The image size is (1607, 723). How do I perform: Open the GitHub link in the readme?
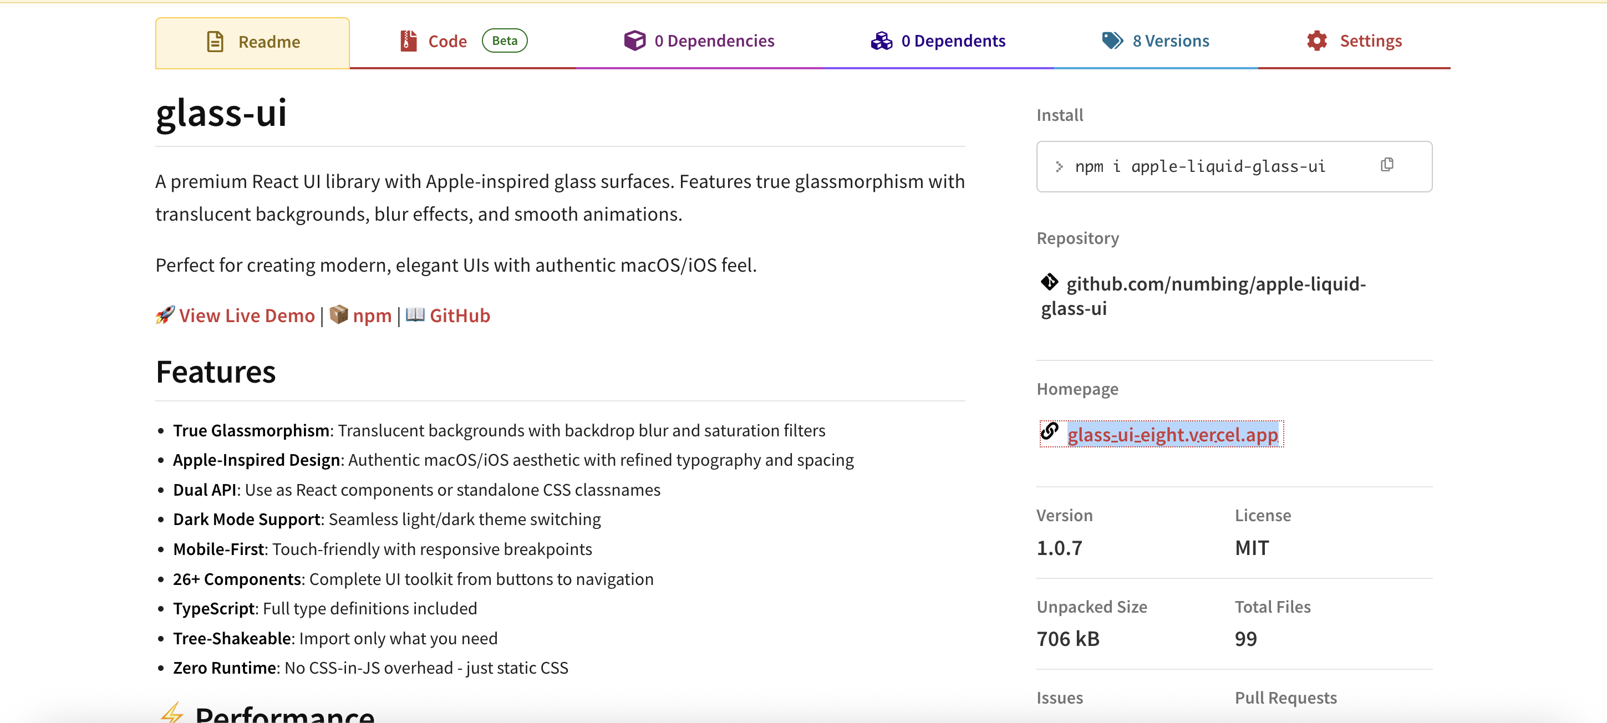tap(460, 315)
